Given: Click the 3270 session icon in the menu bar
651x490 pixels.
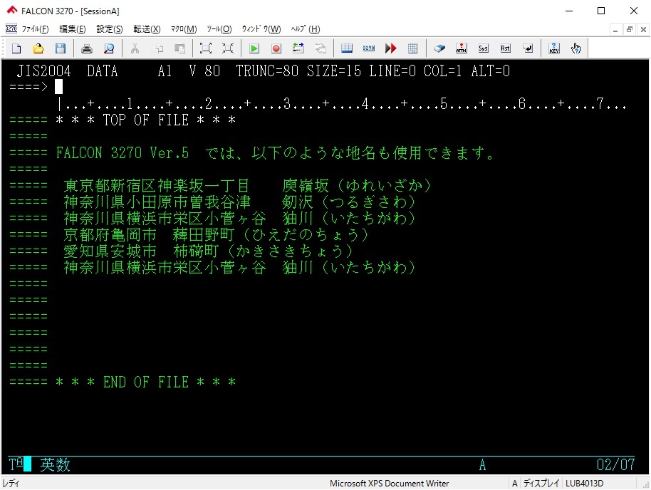Looking at the screenshot, I should point(11,28).
